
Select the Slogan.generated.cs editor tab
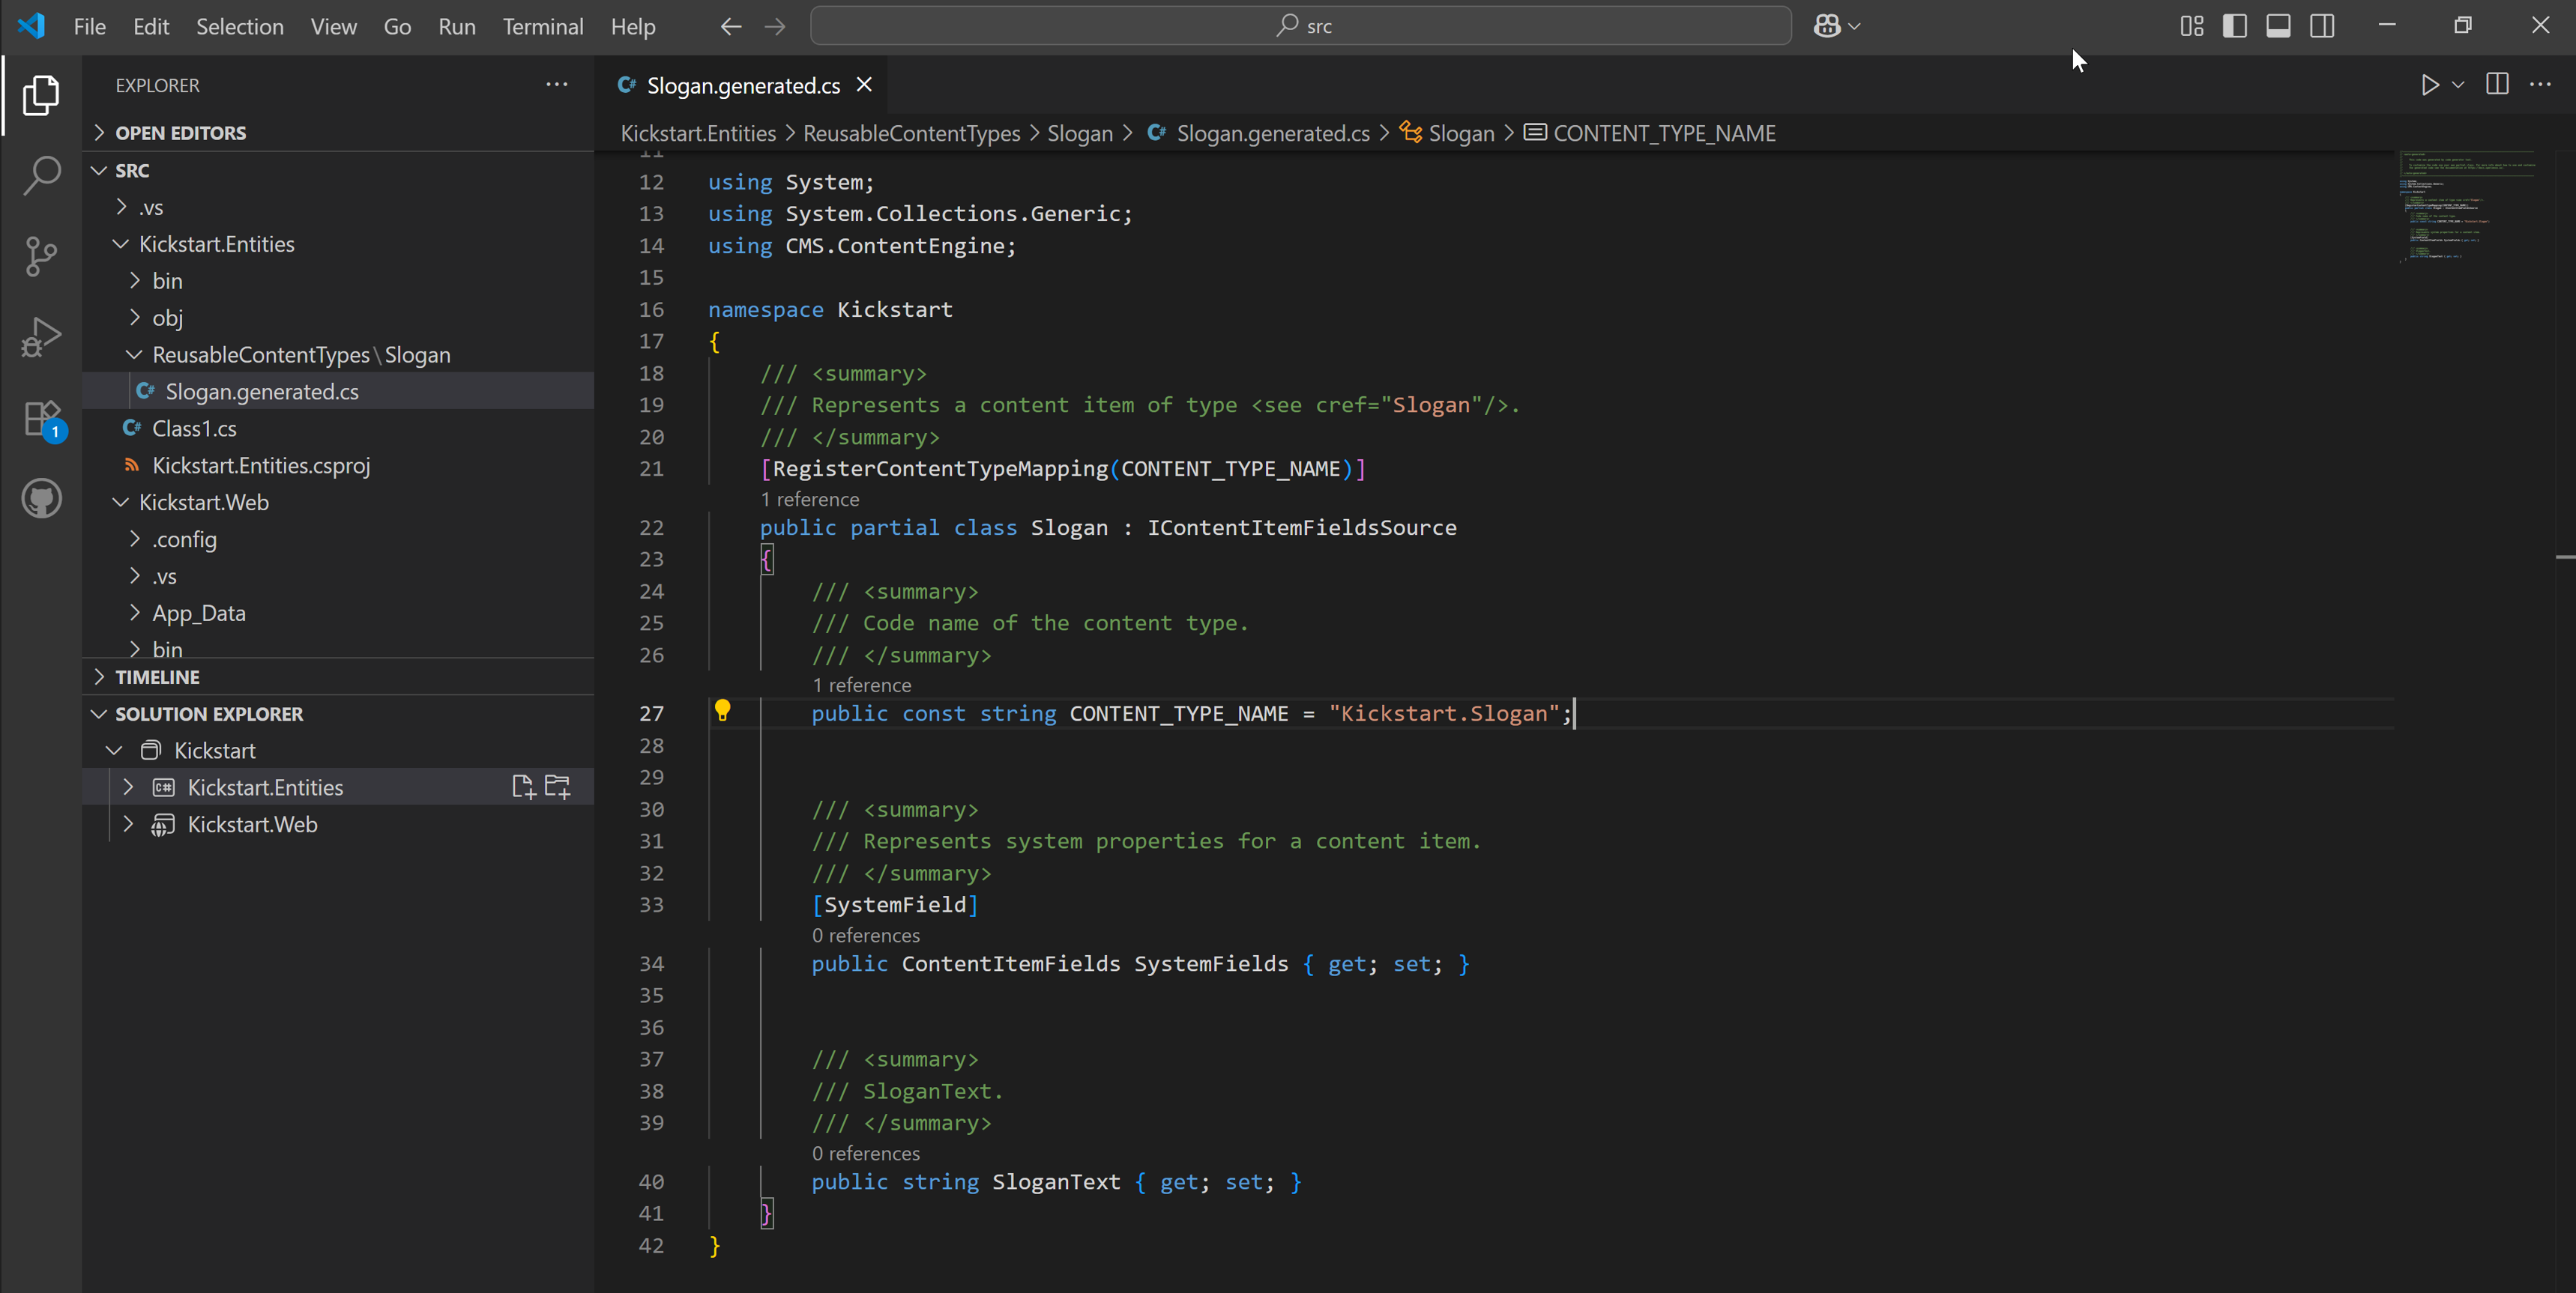pyautogui.click(x=743, y=86)
